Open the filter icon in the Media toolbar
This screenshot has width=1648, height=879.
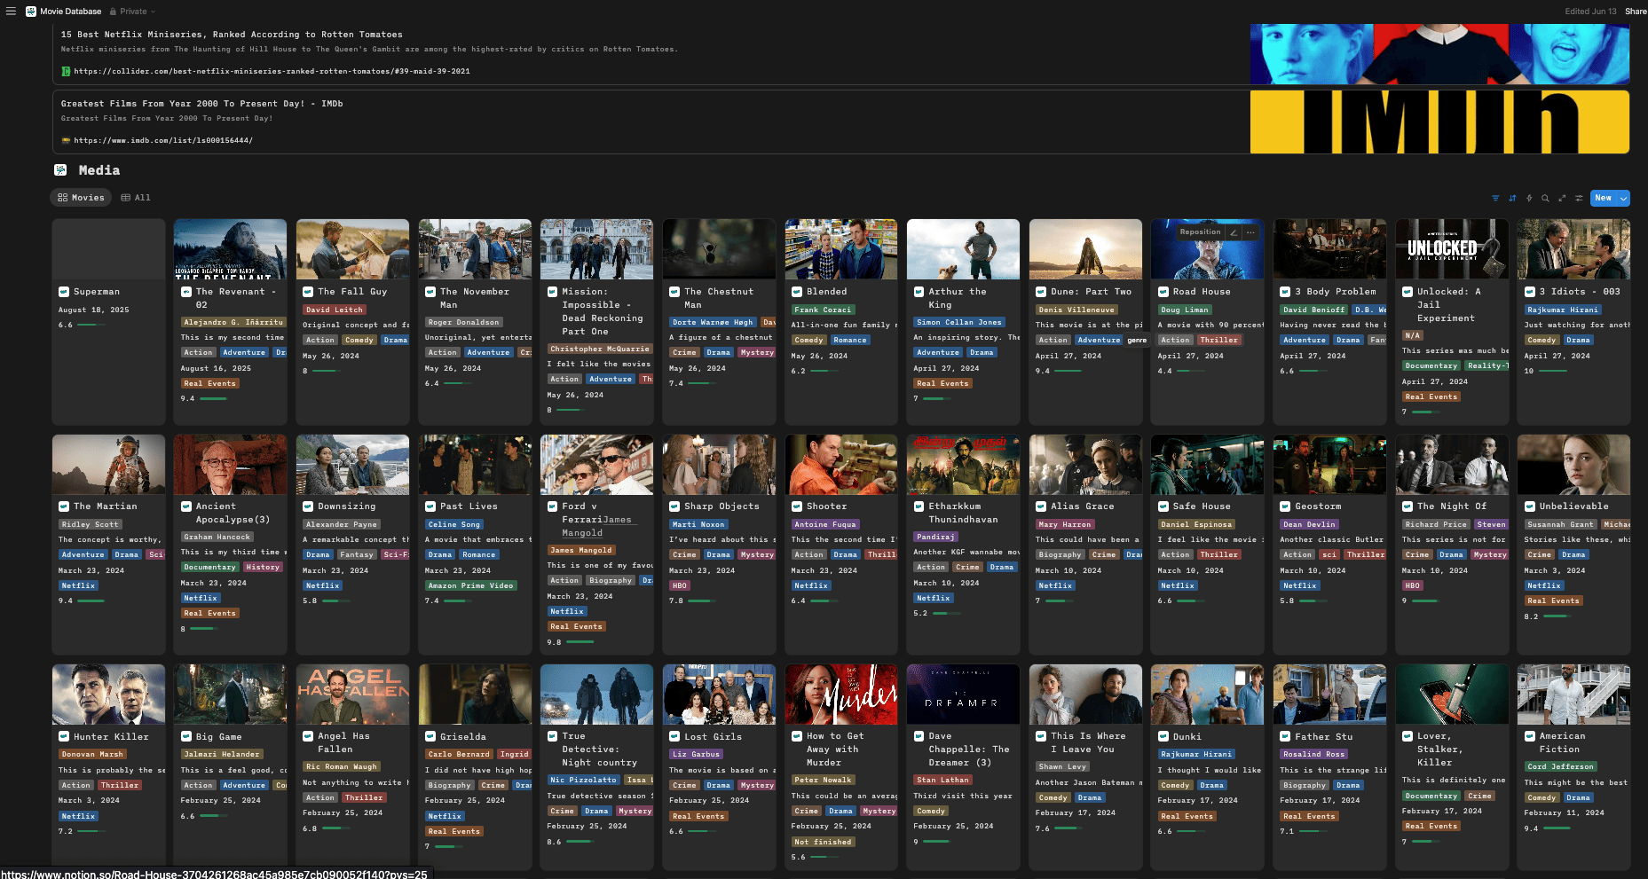1495,198
